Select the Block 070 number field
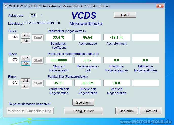 click(x=14, y=60)
